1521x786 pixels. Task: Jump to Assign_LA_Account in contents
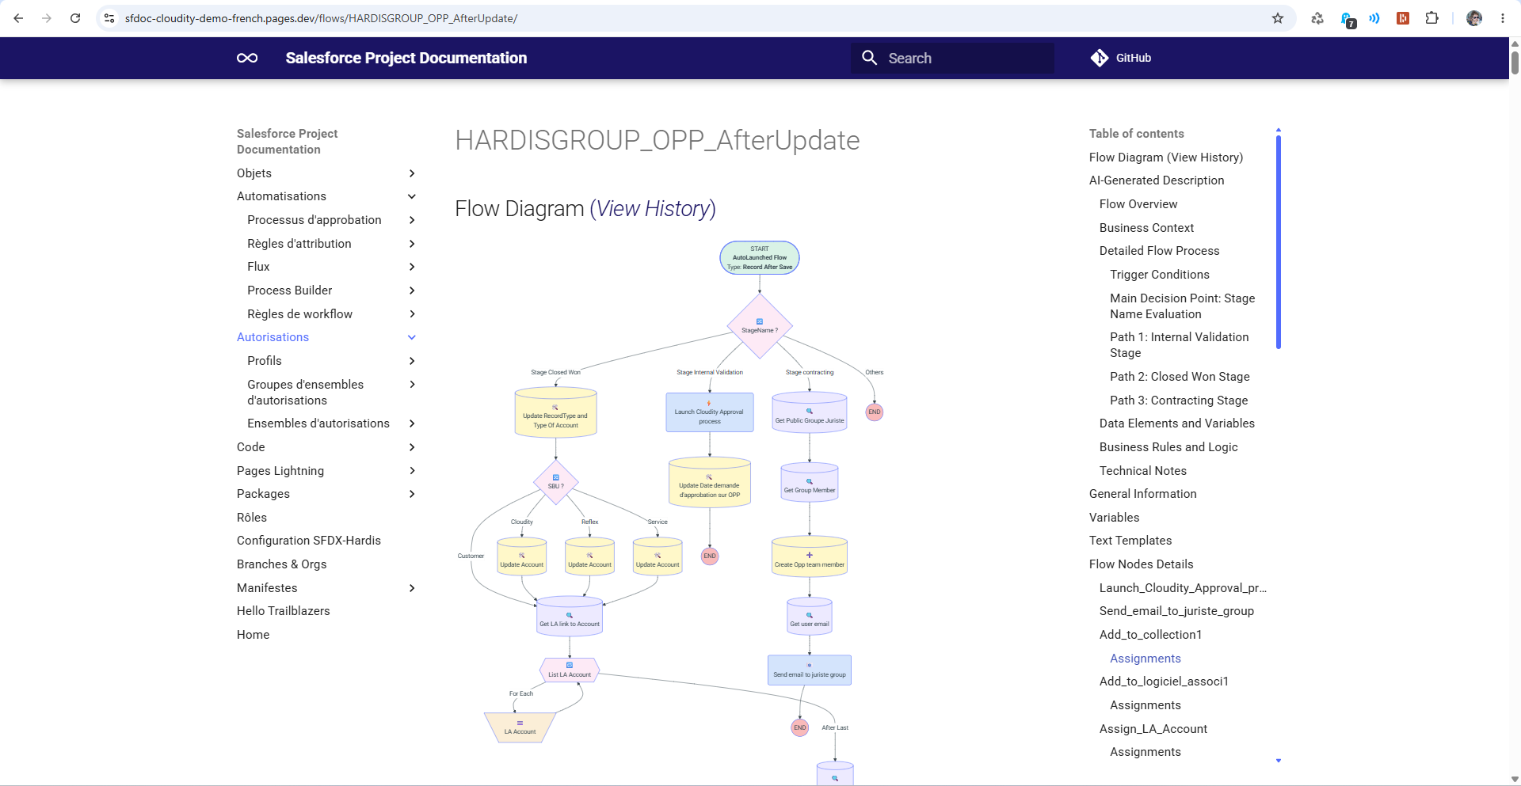(x=1153, y=729)
